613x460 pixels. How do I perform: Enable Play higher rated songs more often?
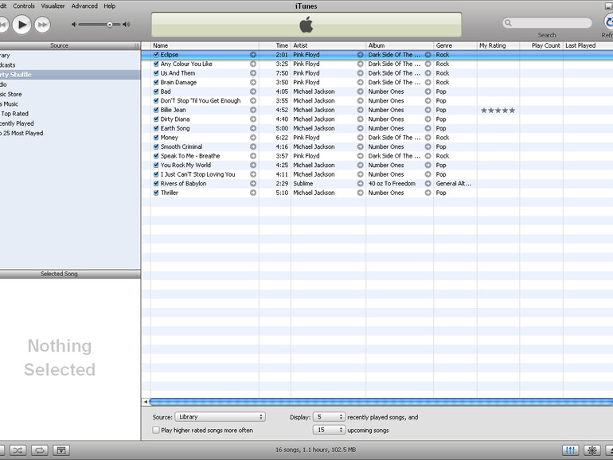pos(156,431)
